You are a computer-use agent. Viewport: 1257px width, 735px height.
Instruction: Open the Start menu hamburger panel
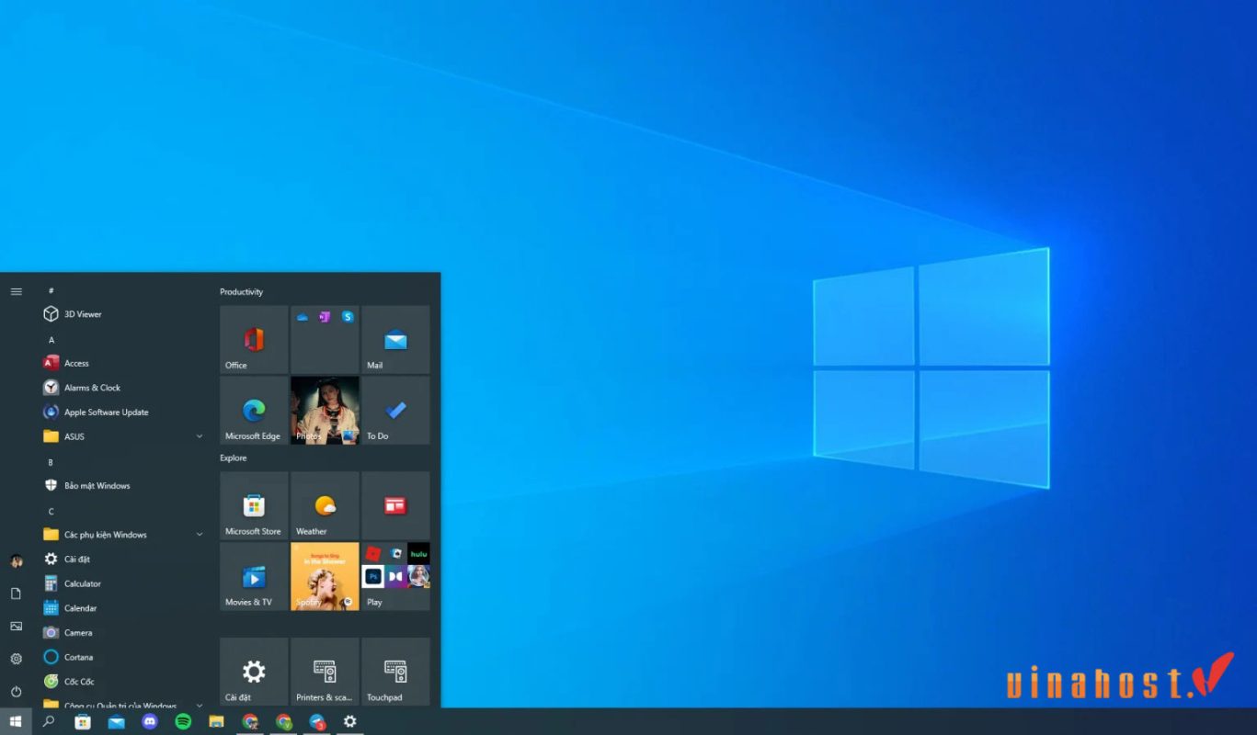[16, 290]
